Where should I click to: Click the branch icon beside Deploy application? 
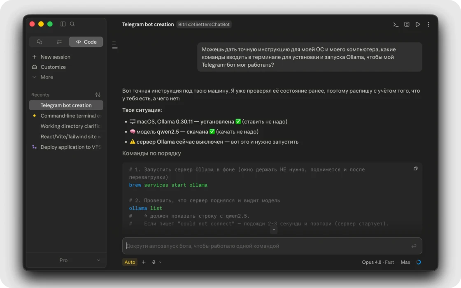point(35,147)
